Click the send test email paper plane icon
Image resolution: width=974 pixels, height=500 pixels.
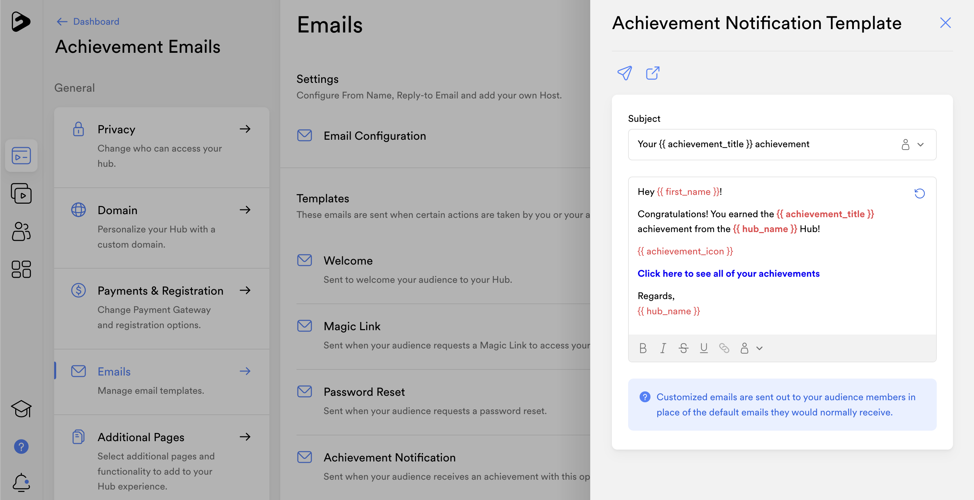click(624, 73)
